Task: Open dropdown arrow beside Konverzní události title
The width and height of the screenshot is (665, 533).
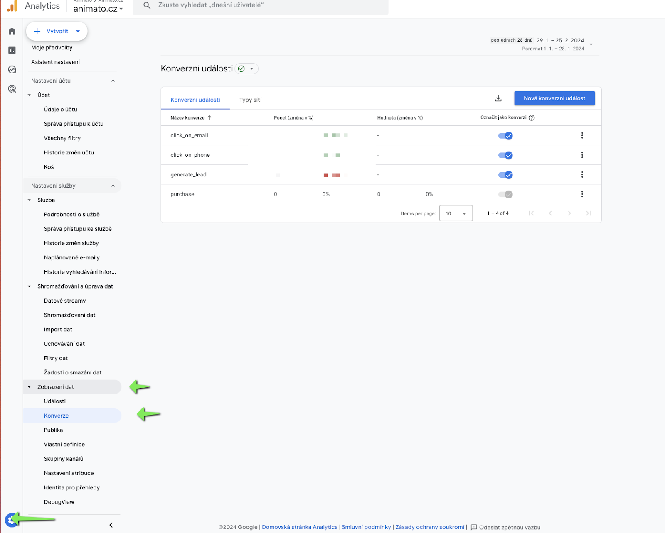Action: click(251, 68)
